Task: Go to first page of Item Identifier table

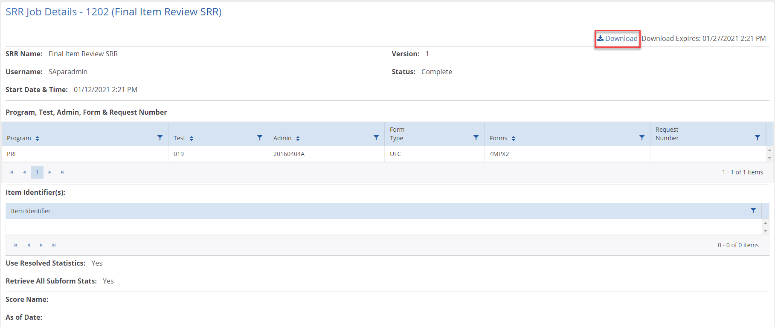Action: click(16, 245)
